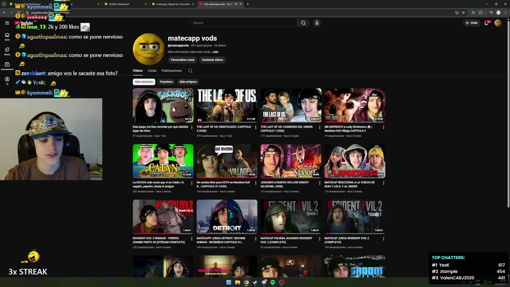Click the search magnifier button
The width and height of the screenshot is (510, 287).
coord(303,23)
